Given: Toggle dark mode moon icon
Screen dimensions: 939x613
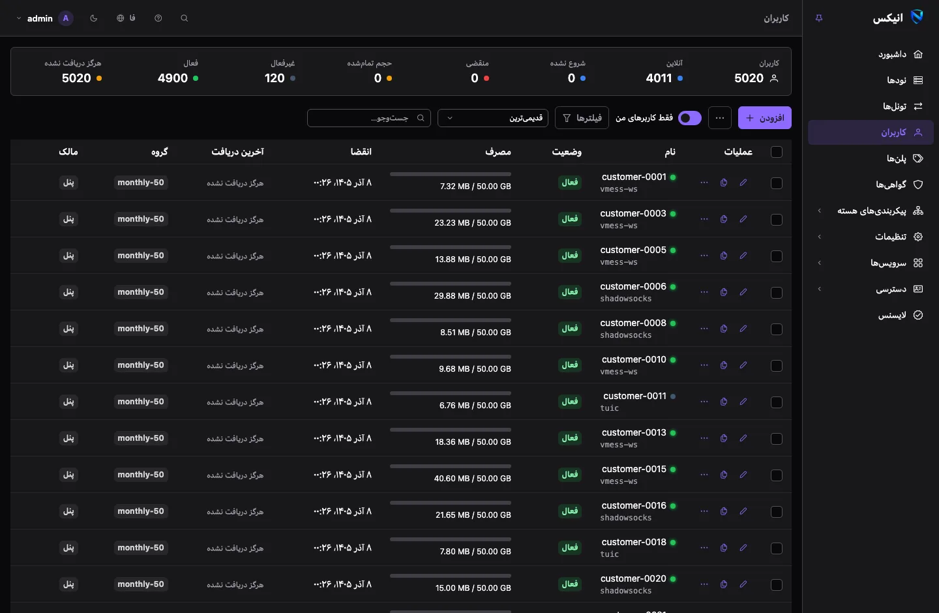Looking at the screenshot, I should pyautogui.click(x=94, y=18).
